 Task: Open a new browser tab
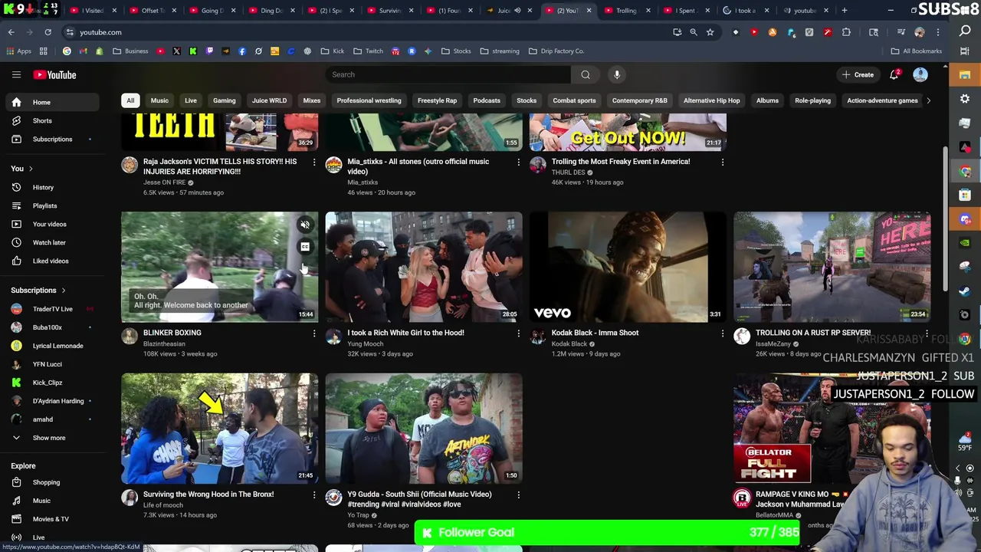845,10
